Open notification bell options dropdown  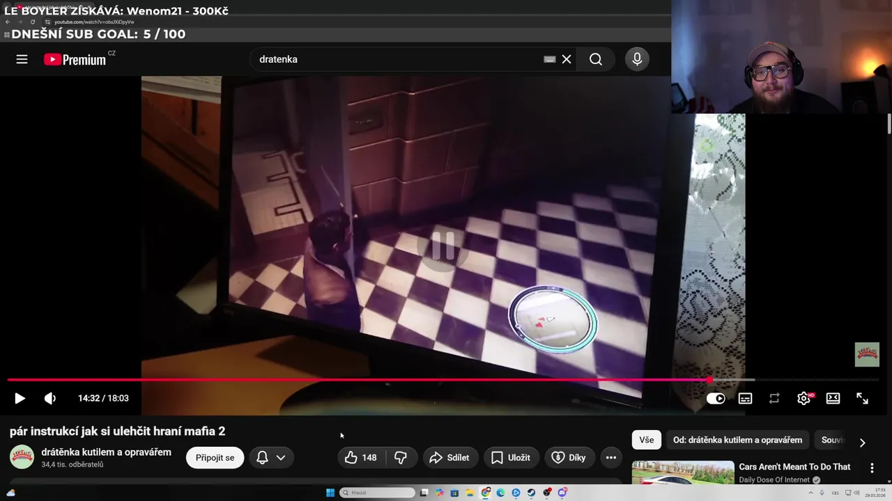(271, 457)
